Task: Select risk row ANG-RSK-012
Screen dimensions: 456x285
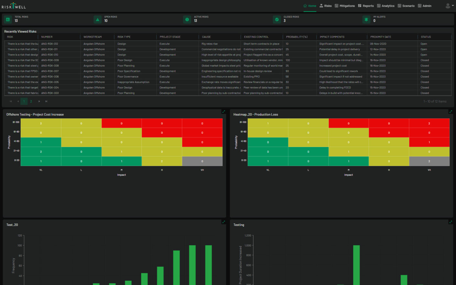Action: tap(228, 44)
